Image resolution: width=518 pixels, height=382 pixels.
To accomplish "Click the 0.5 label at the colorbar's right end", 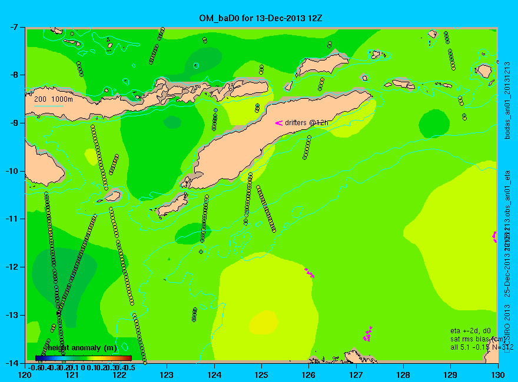I will [129, 367].
